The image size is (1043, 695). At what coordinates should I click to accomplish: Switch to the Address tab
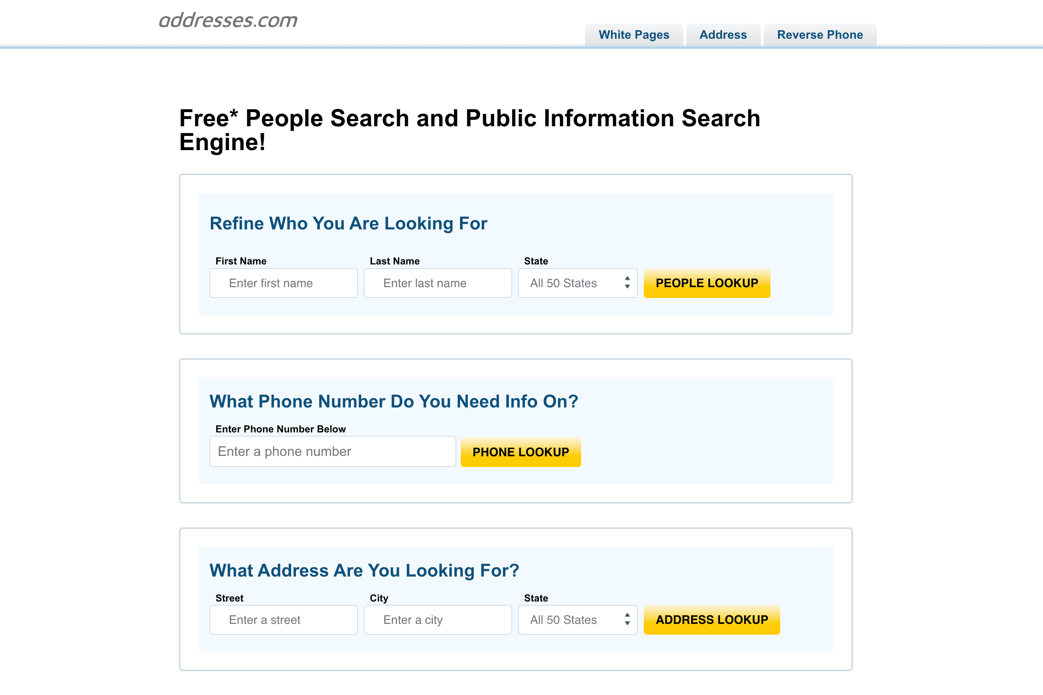723,35
